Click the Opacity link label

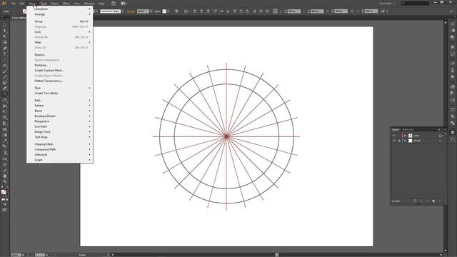tap(131, 11)
